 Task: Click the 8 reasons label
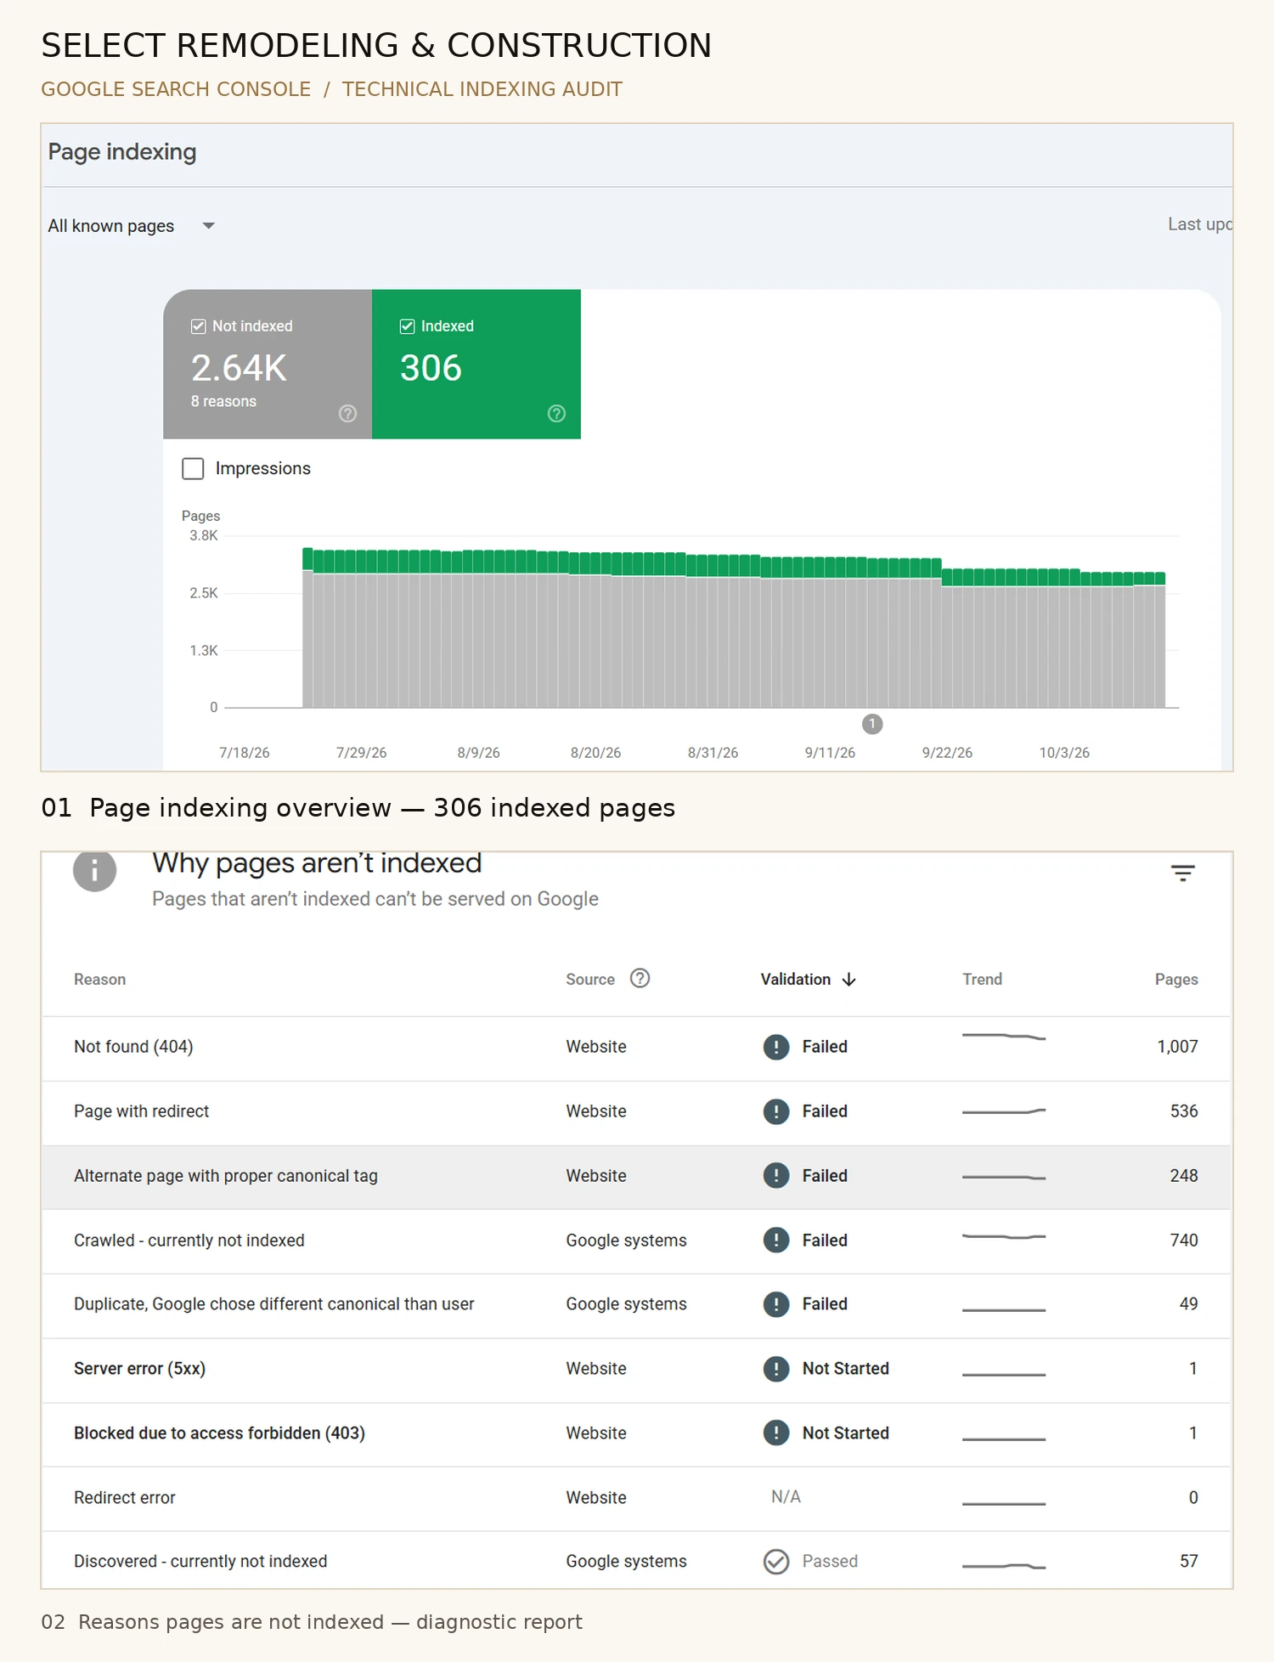pyautogui.click(x=223, y=401)
